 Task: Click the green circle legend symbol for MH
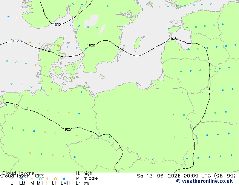pyautogui.click(x=40, y=179)
